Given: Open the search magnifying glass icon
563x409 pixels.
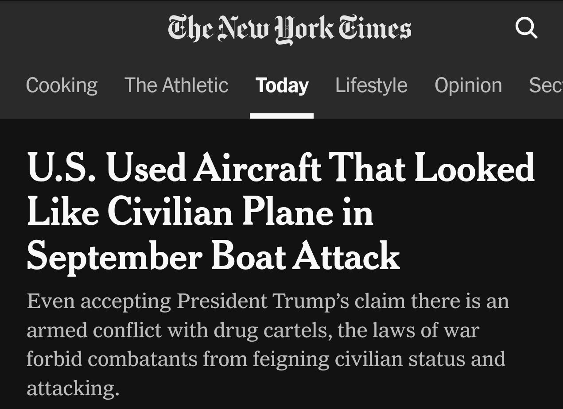Looking at the screenshot, I should [526, 28].
